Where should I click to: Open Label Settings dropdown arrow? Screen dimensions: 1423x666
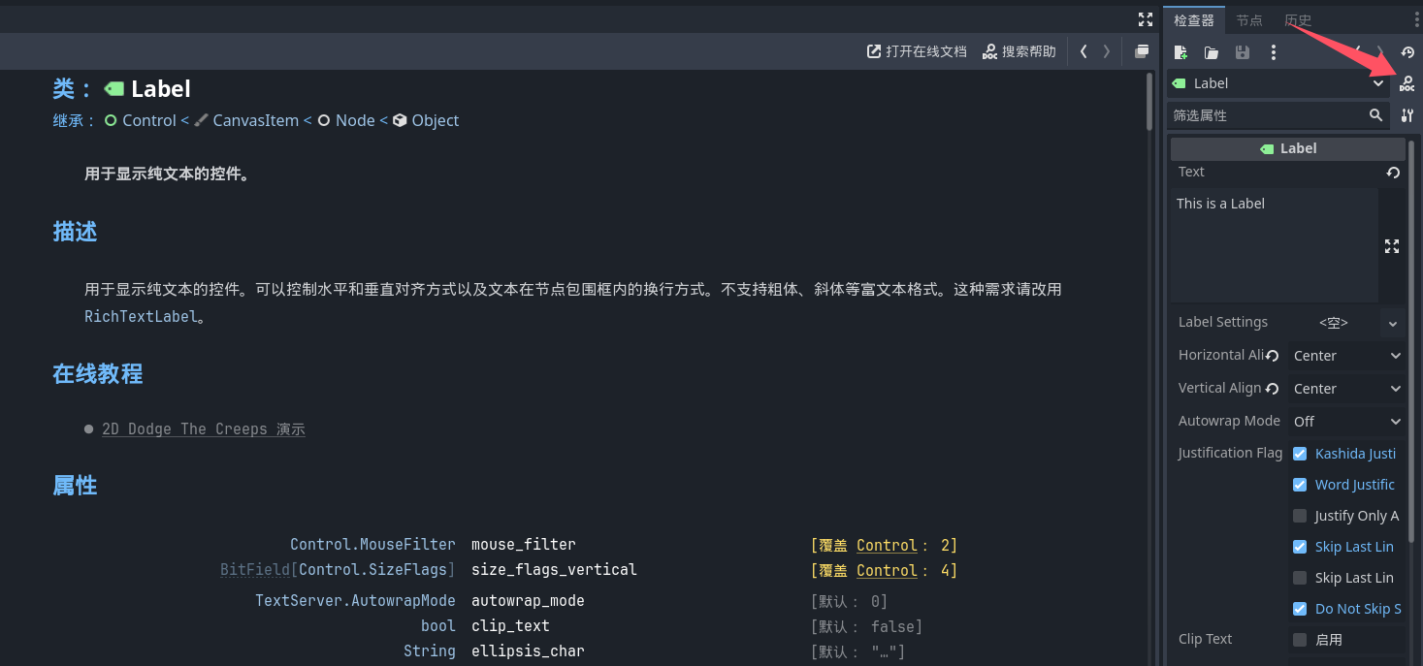point(1393,323)
